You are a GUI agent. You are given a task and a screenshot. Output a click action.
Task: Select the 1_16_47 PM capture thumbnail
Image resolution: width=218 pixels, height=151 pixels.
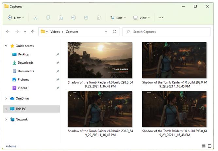click(100, 109)
